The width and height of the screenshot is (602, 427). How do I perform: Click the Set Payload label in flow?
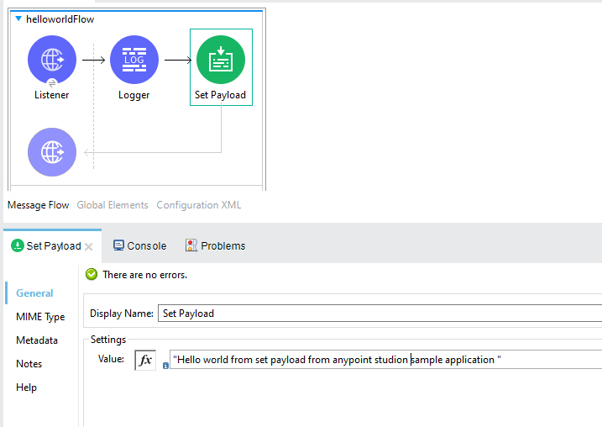(220, 95)
